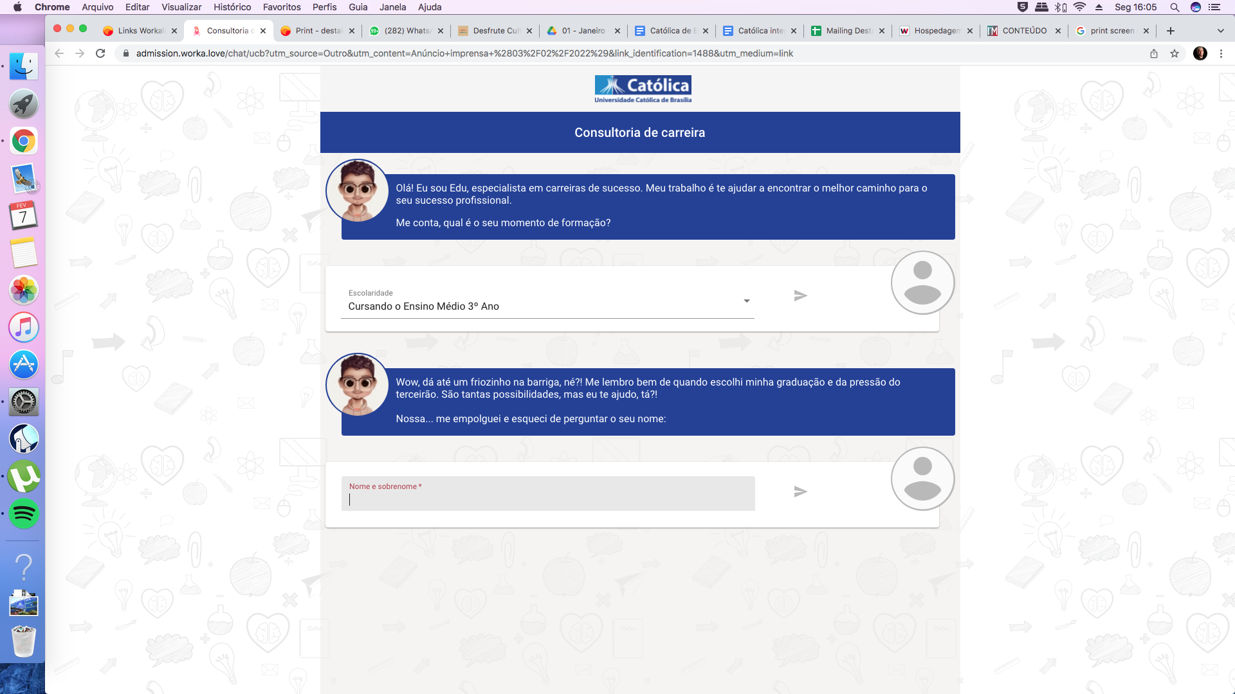The image size is (1235, 694).
Task: Click the send arrow button for Escolaridade
Action: coord(799,296)
